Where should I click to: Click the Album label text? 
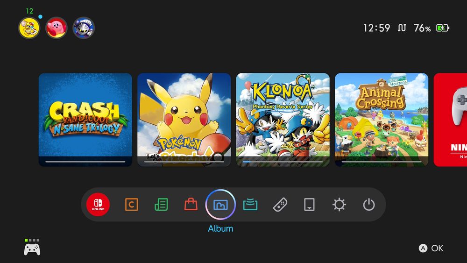(x=220, y=228)
